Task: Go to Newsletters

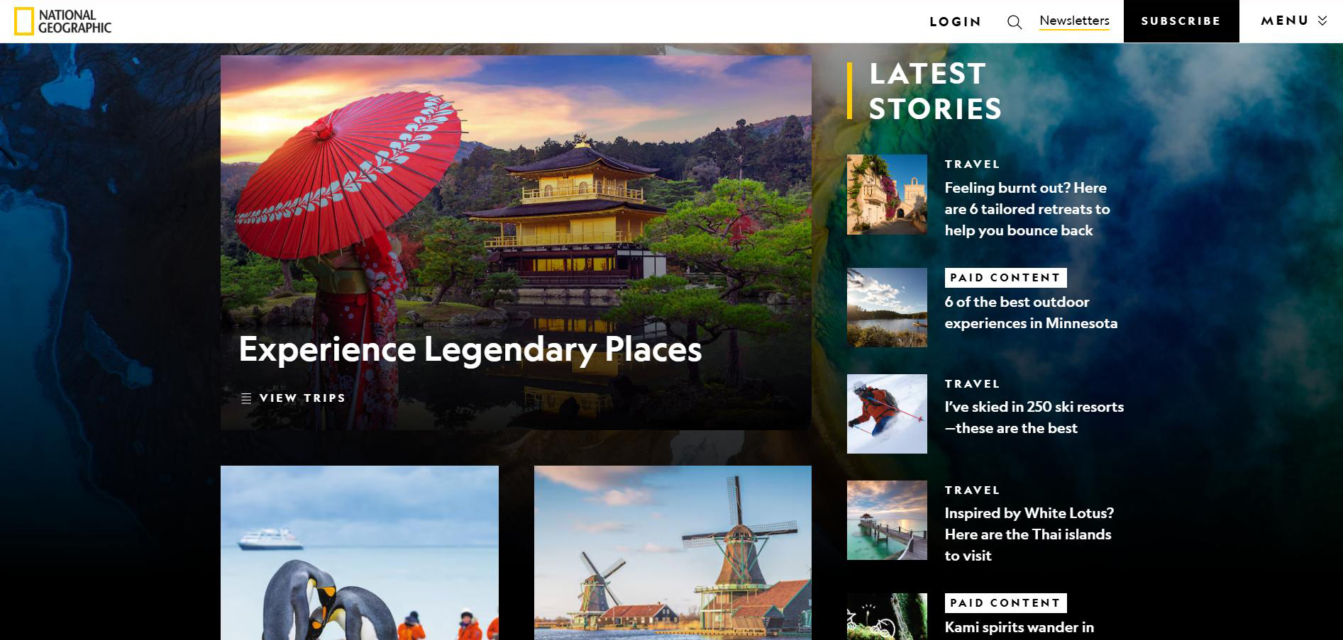Action: [1074, 21]
